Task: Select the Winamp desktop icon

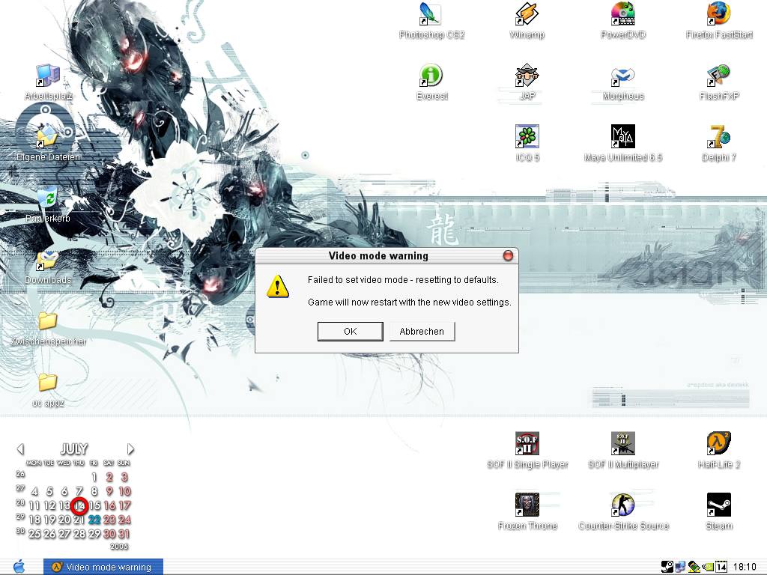Action: [x=527, y=15]
